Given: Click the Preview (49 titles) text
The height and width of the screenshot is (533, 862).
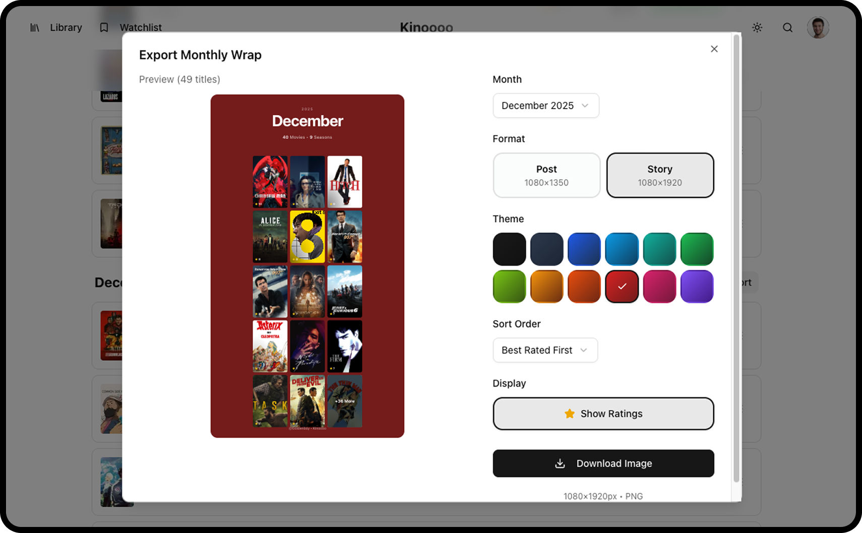Looking at the screenshot, I should (179, 80).
